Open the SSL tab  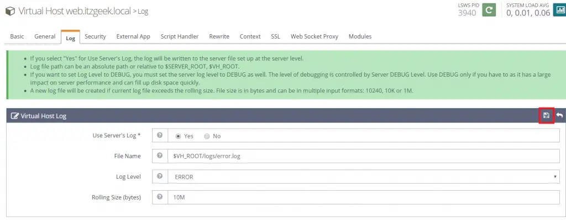click(x=275, y=36)
